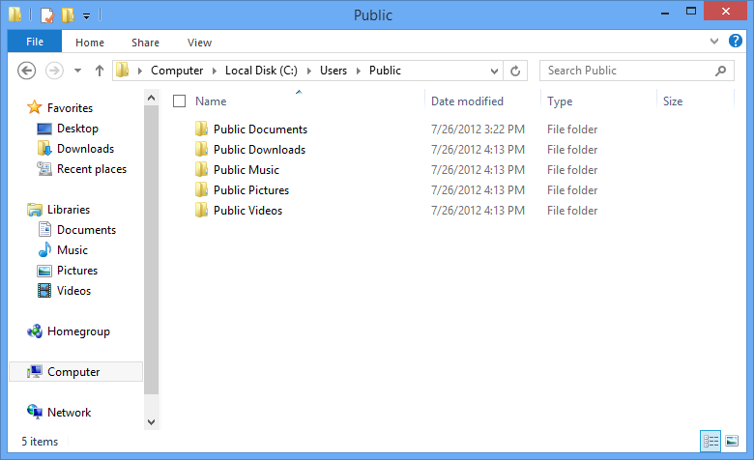Select Network in the navigation pane

pos(69,413)
